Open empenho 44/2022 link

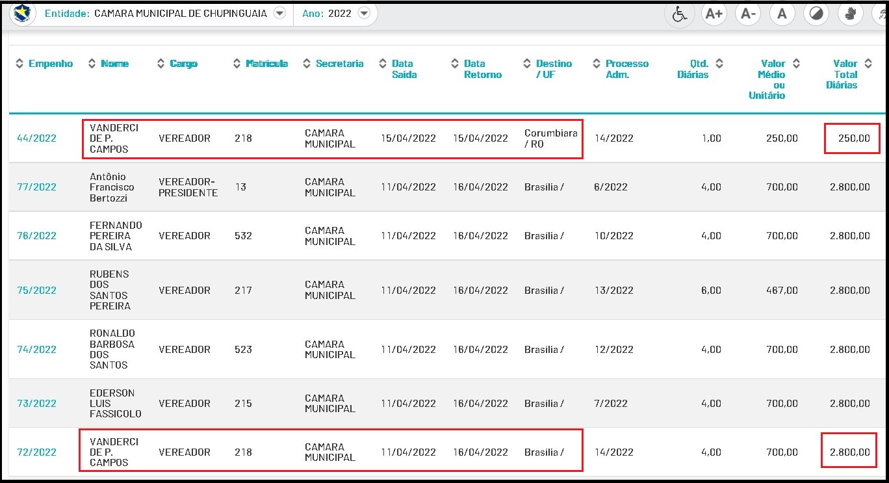point(36,138)
